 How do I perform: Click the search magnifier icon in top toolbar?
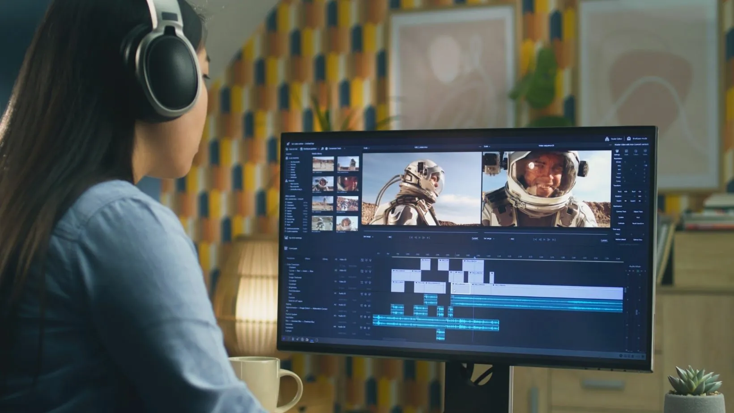tap(322, 148)
